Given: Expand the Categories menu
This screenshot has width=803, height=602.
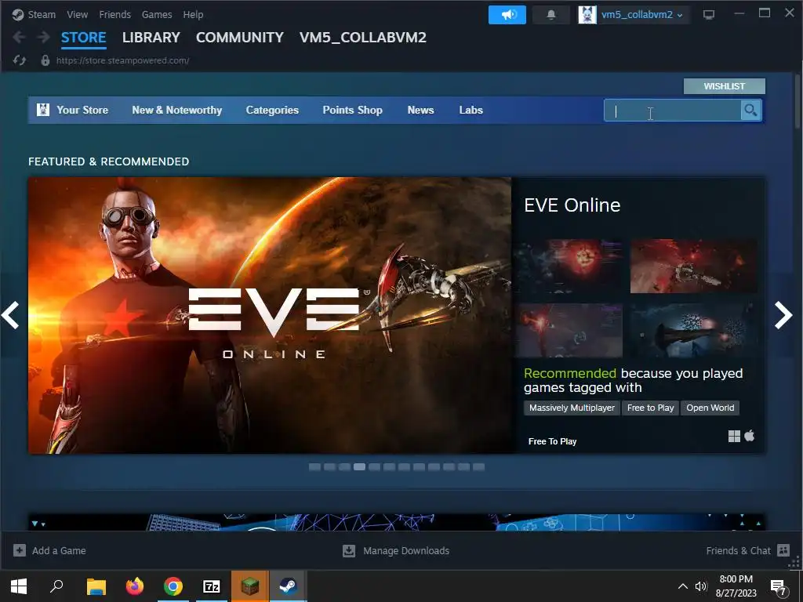Looking at the screenshot, I should [x=272, y=110].
